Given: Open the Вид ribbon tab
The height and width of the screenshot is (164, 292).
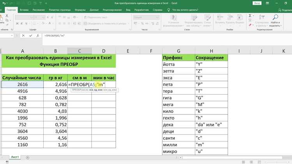Looking at the screenshot, I should tap(128, 10).
